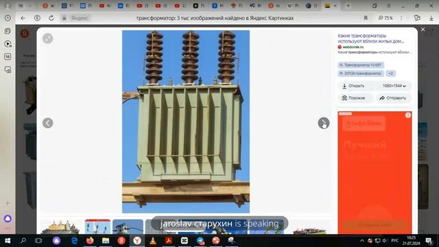Click the Yandex logo behind the viewer
Screen dimensions: 439x247
coord(25,34)
